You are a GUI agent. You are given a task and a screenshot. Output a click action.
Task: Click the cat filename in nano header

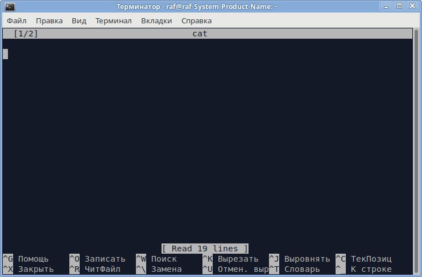(x=200, y=34)
